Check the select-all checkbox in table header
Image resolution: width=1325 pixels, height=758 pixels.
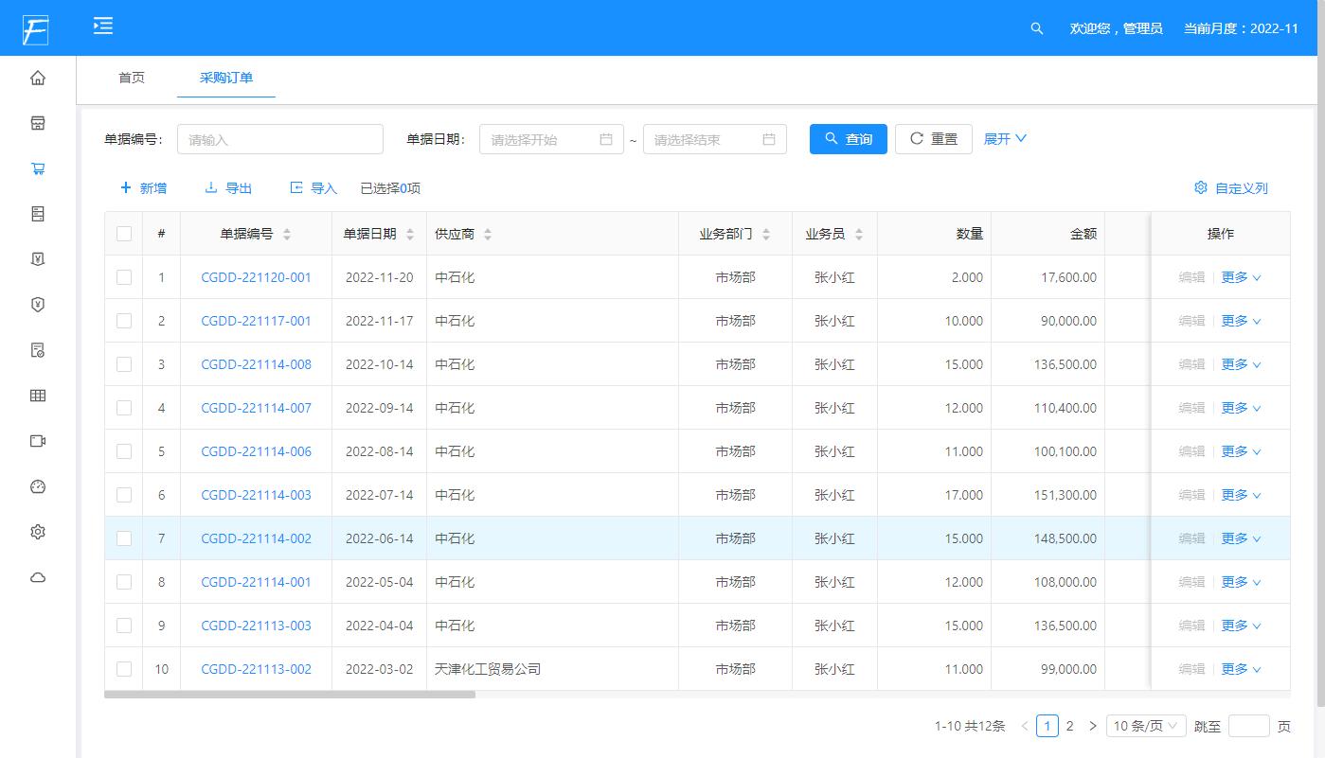click(x=123, y=233)
